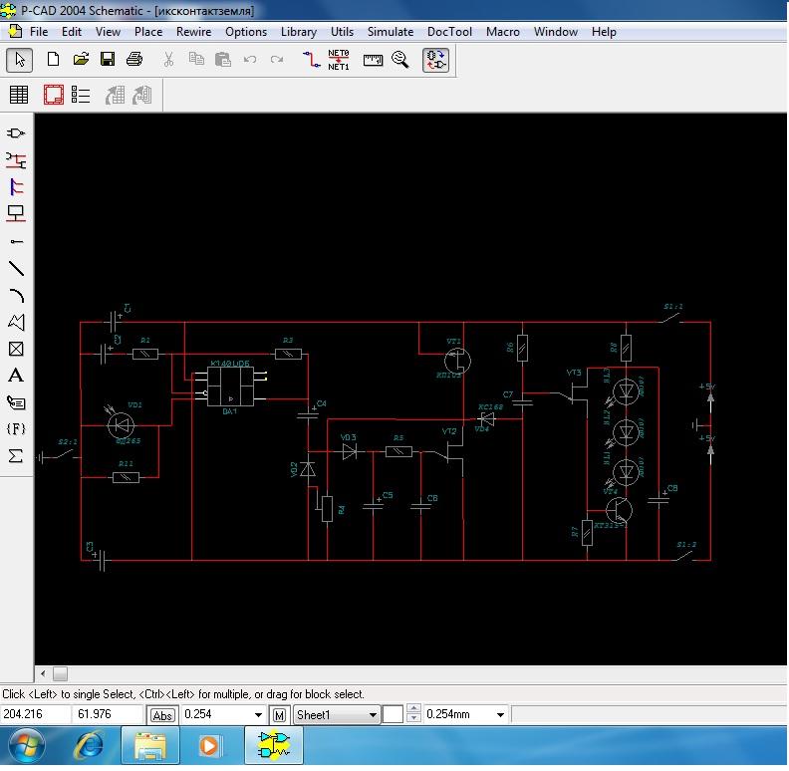Select the arrow Select tool
Viewport: 789px width, 771px height.
19,60
